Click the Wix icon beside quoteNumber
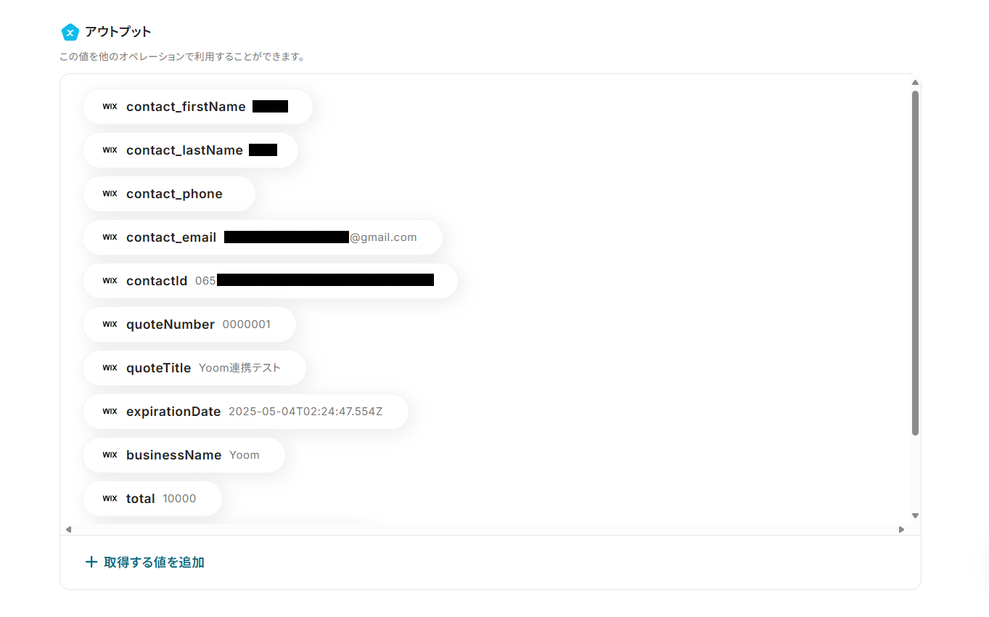 click(110, 324)
